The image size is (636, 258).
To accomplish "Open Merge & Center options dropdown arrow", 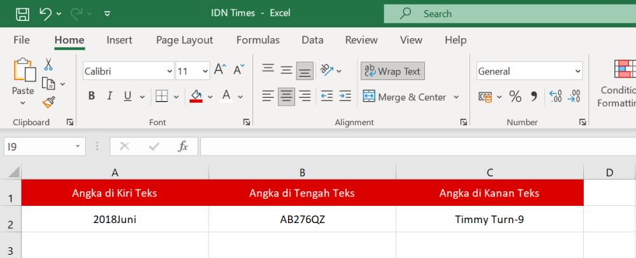I will coord(456,97).
